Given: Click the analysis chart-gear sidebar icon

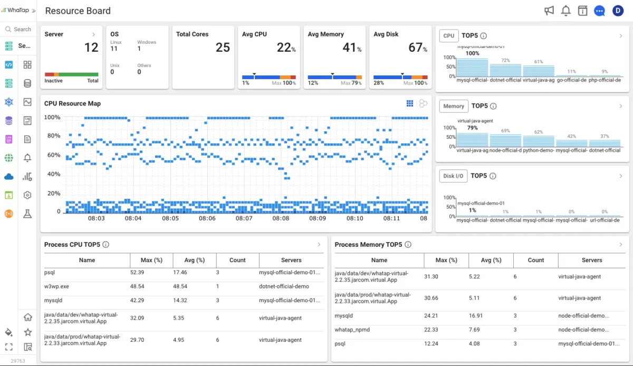Looking at the screenshot, I should pyautogui.click(x=27, y=177).
